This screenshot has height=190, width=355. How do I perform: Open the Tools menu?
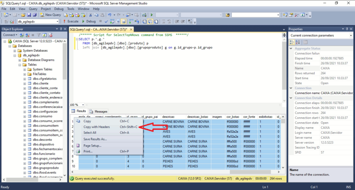click(71, 9)
